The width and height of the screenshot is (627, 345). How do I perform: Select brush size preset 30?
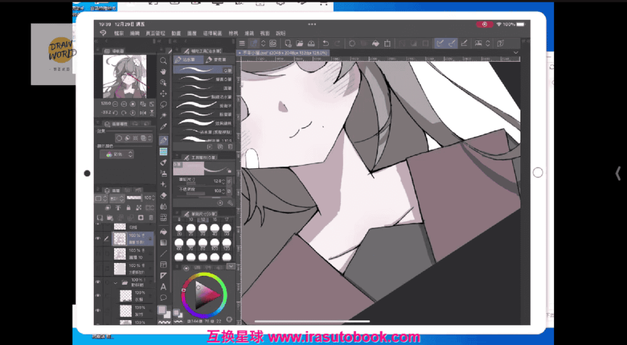click(203, 228)
